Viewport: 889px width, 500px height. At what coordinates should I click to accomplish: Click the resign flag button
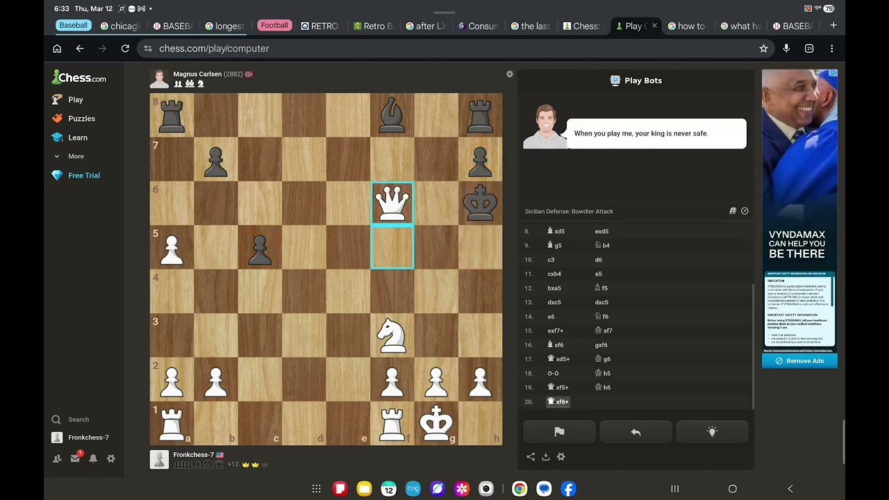tap(559, 432)
